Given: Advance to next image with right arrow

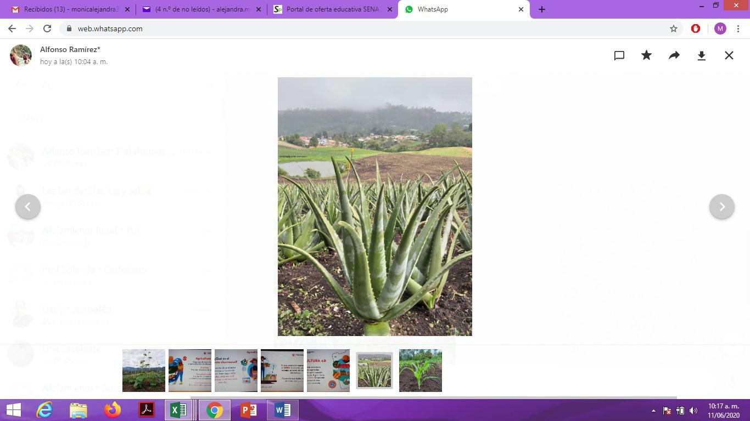Looking at the screenshot, I should [x=721, y=207].
